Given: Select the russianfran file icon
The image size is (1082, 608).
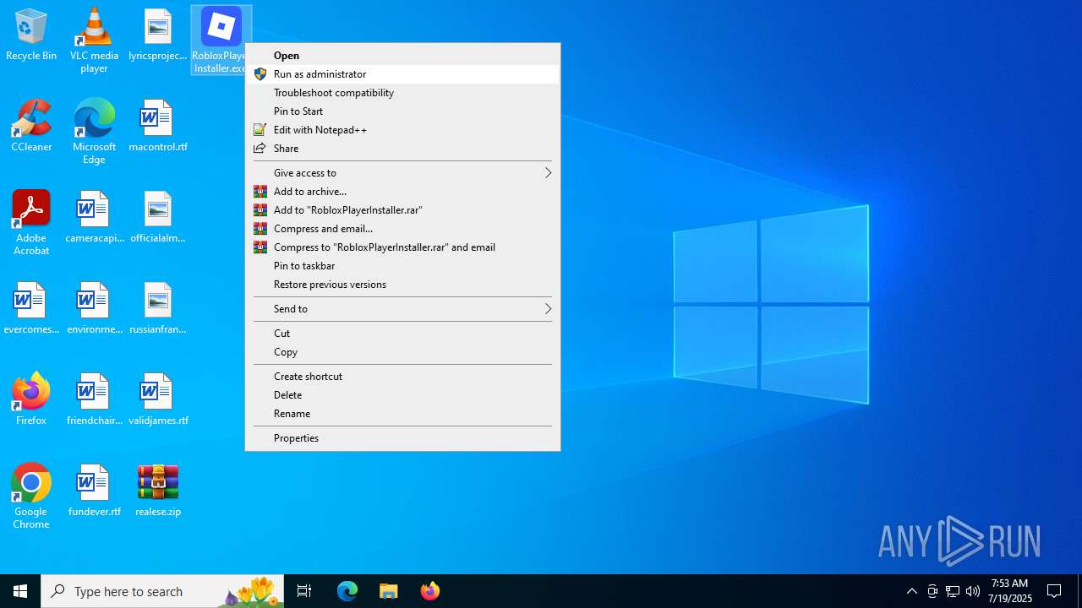Looking at the screenshot, I should 158,308.
